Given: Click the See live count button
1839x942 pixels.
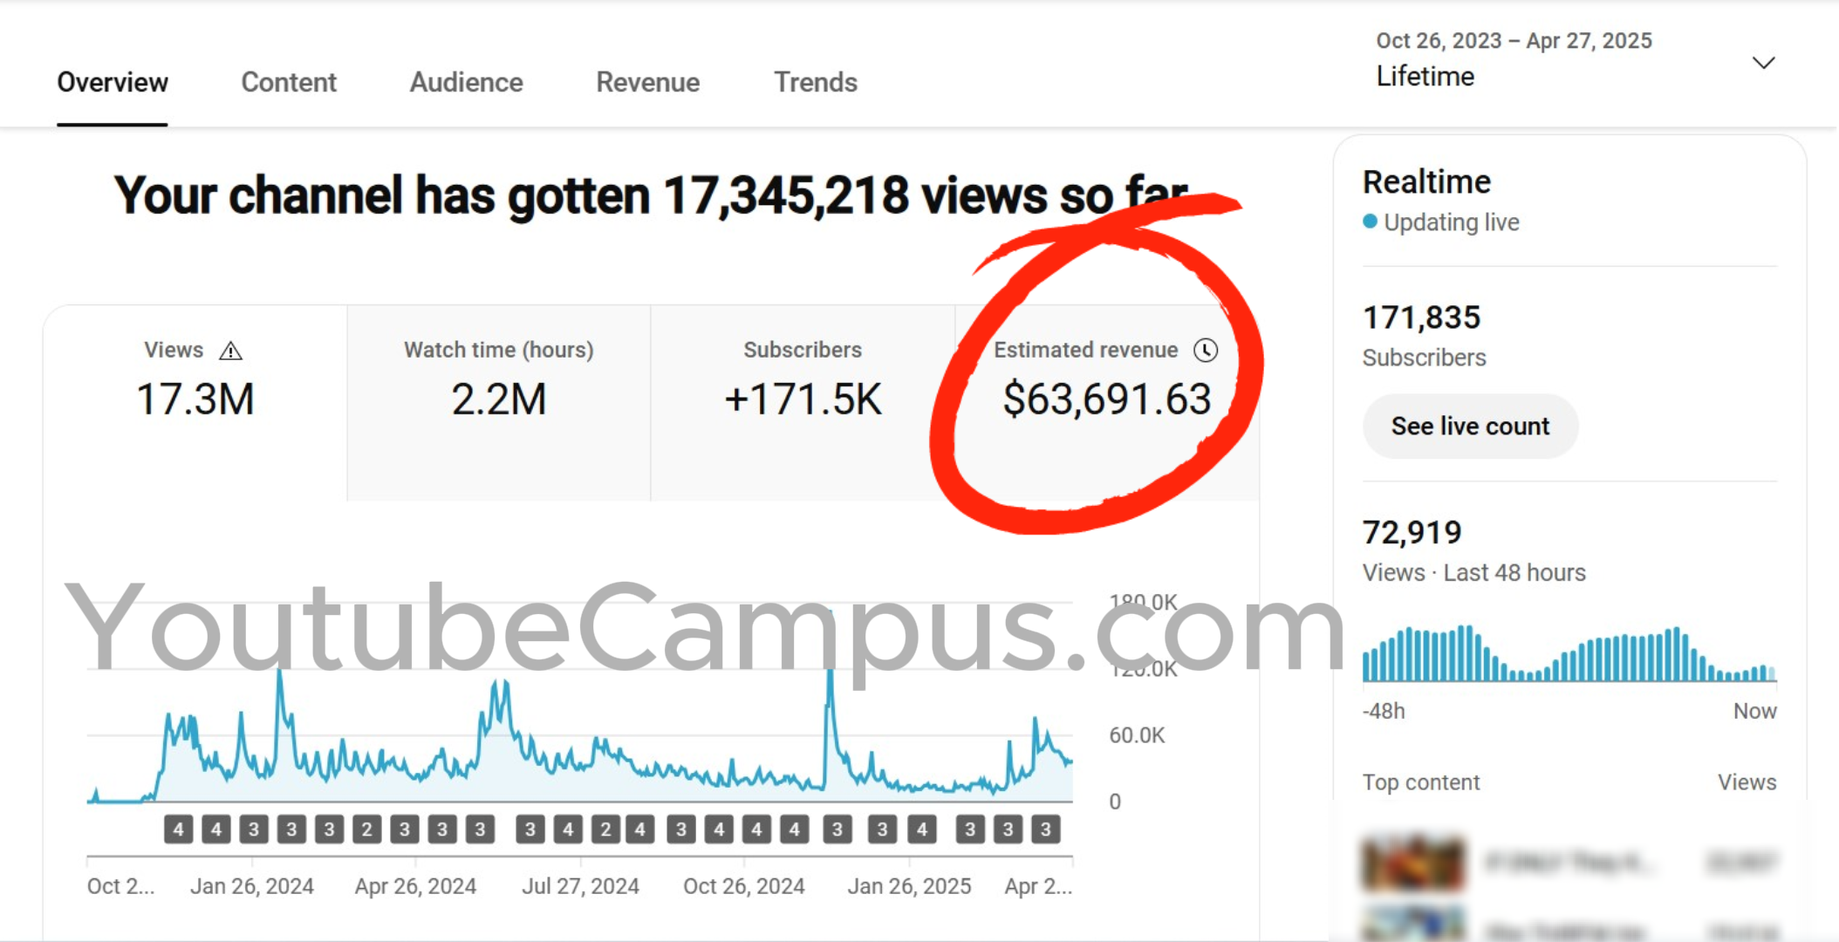Looking at the screenshot, I should 1470,427.
